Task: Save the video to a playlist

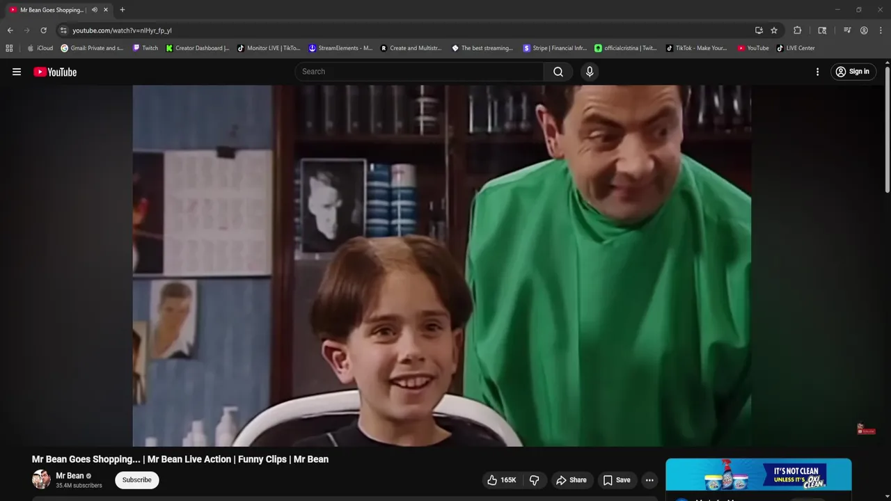Action: [x=617, y=480]
